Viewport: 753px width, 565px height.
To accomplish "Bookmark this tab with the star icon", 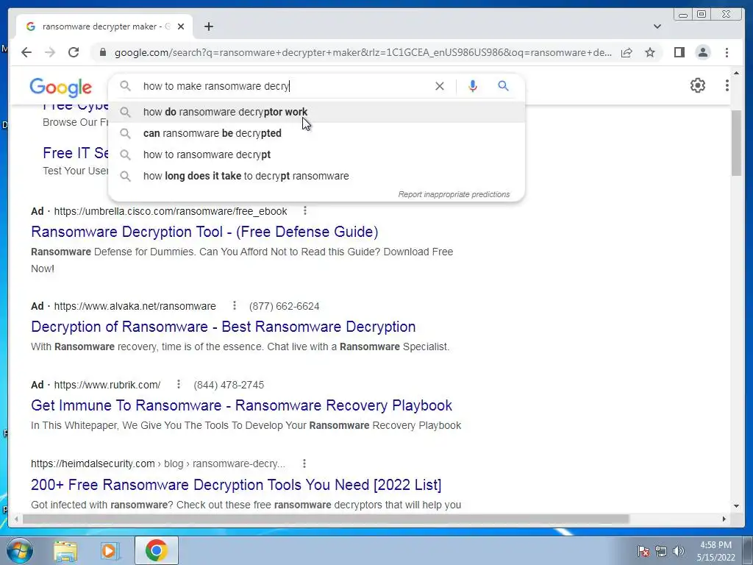I will [x=650, y=52].
